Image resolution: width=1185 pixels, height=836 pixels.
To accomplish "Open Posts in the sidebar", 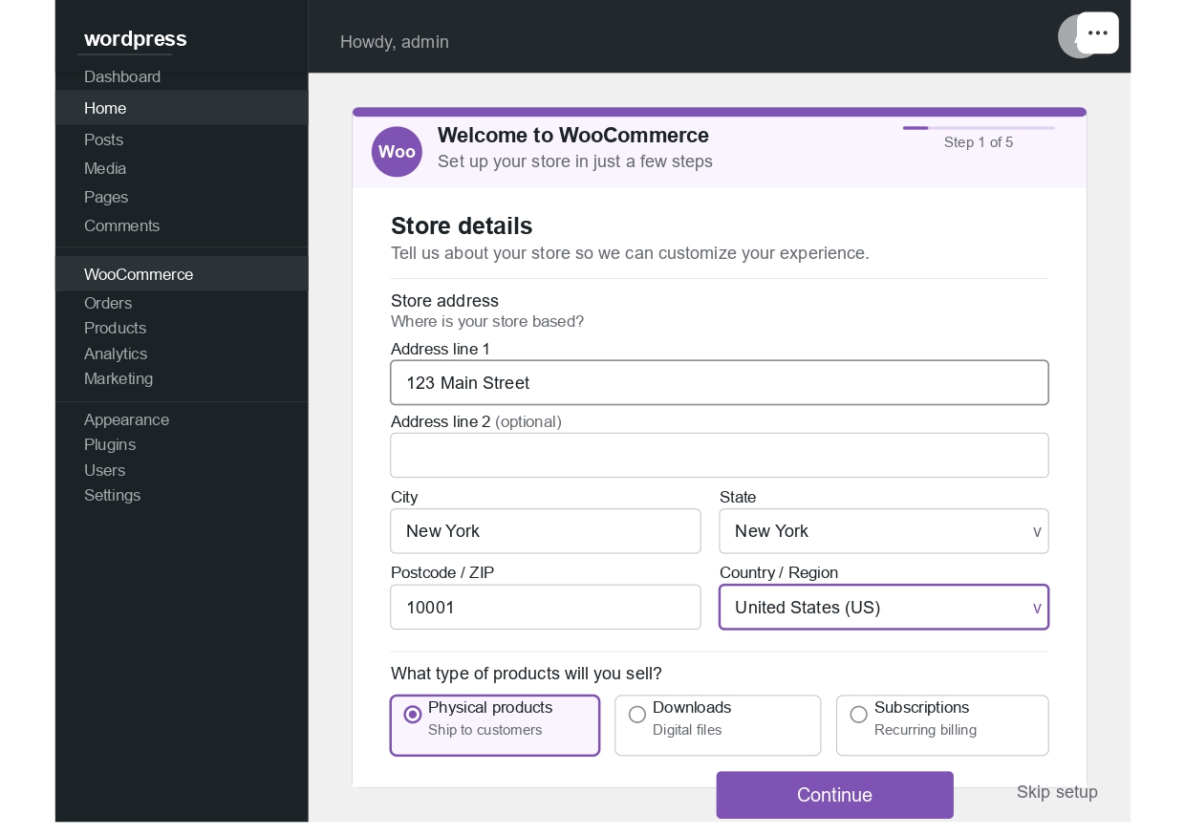I will [x=103, y=139].
